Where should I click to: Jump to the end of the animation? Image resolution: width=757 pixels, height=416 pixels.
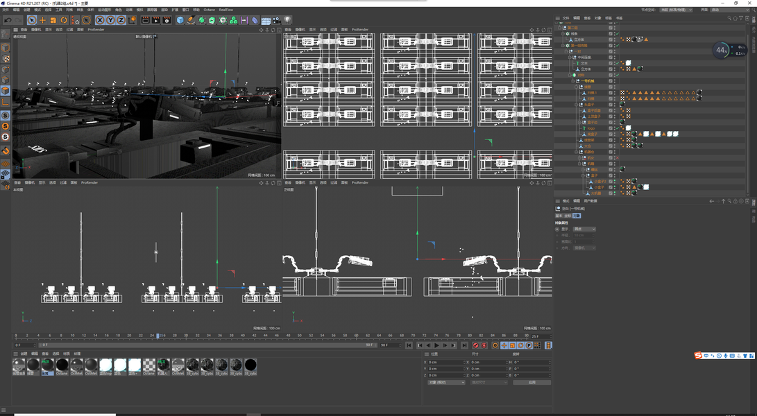point(464,345)
